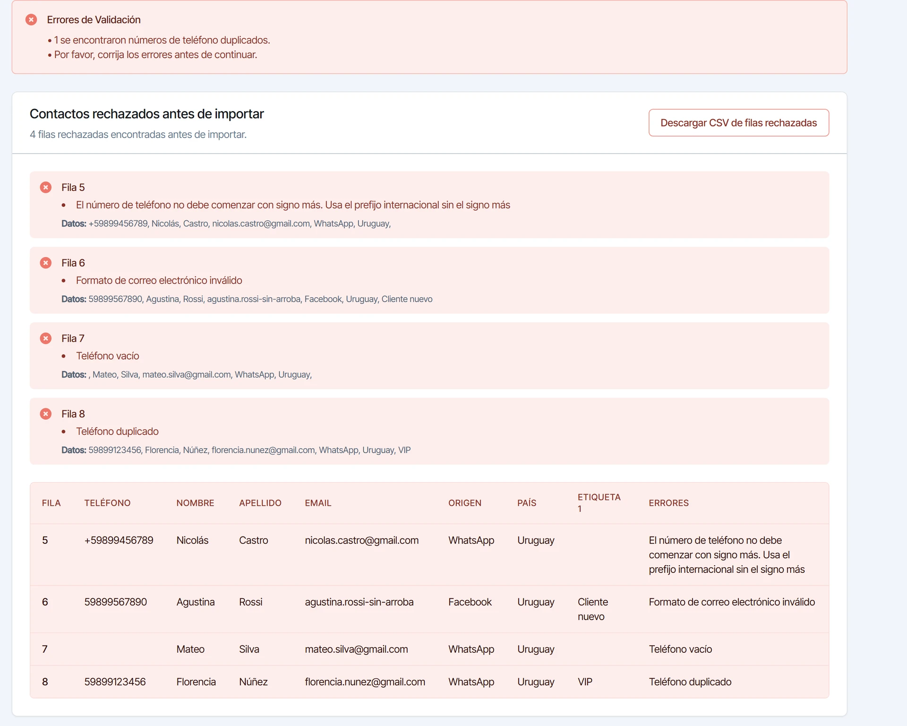Click the FILA column header
Screen dimensions: 907x726
(x=51, y=503)
